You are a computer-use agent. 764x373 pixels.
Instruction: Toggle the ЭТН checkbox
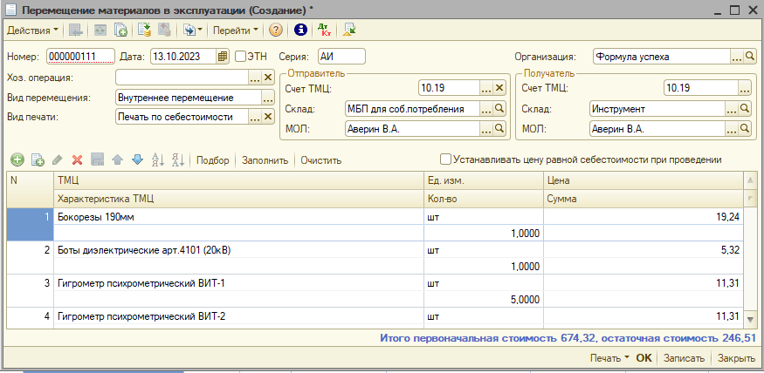point(241,57)
